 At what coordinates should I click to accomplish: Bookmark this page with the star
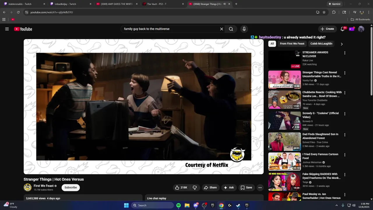(324, 12)
